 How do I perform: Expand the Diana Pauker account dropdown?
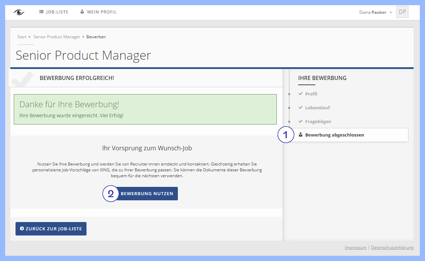[376, 12]
